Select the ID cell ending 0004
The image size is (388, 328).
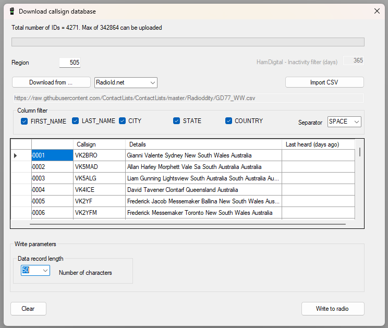tap(53, 190)
